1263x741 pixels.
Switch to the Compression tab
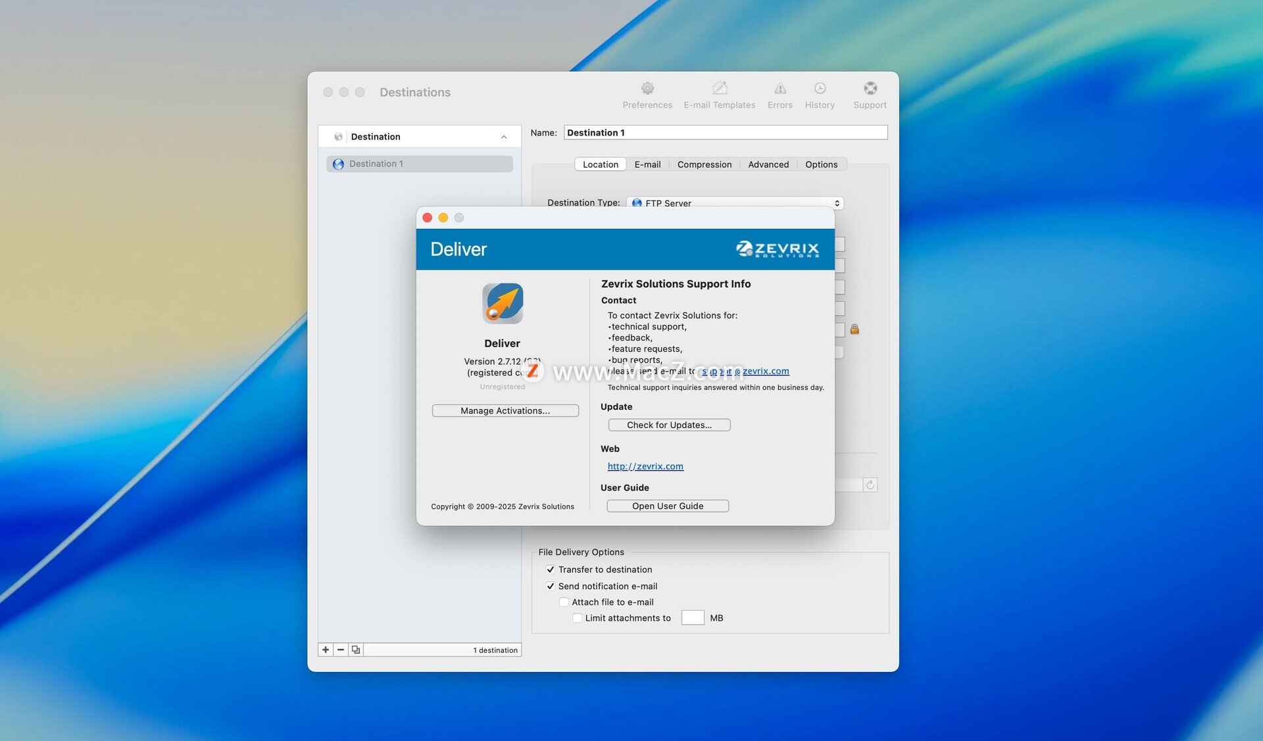[x=704, y=164]
